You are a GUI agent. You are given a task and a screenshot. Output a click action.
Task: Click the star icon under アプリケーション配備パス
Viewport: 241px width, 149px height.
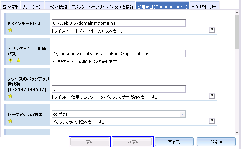point(19,60)
